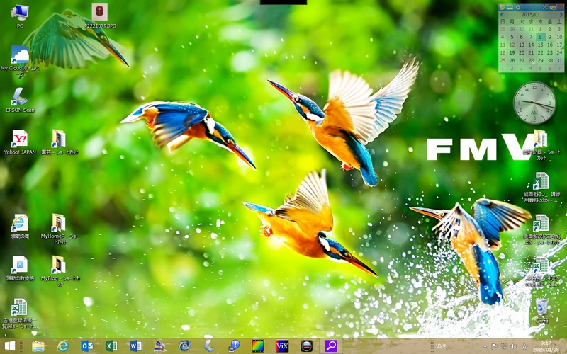The width and height of the screenshot is (567, 354).
Task: Open the 園芸 folder shortcut
Action: pyautogui.click(x=59, y=142)
